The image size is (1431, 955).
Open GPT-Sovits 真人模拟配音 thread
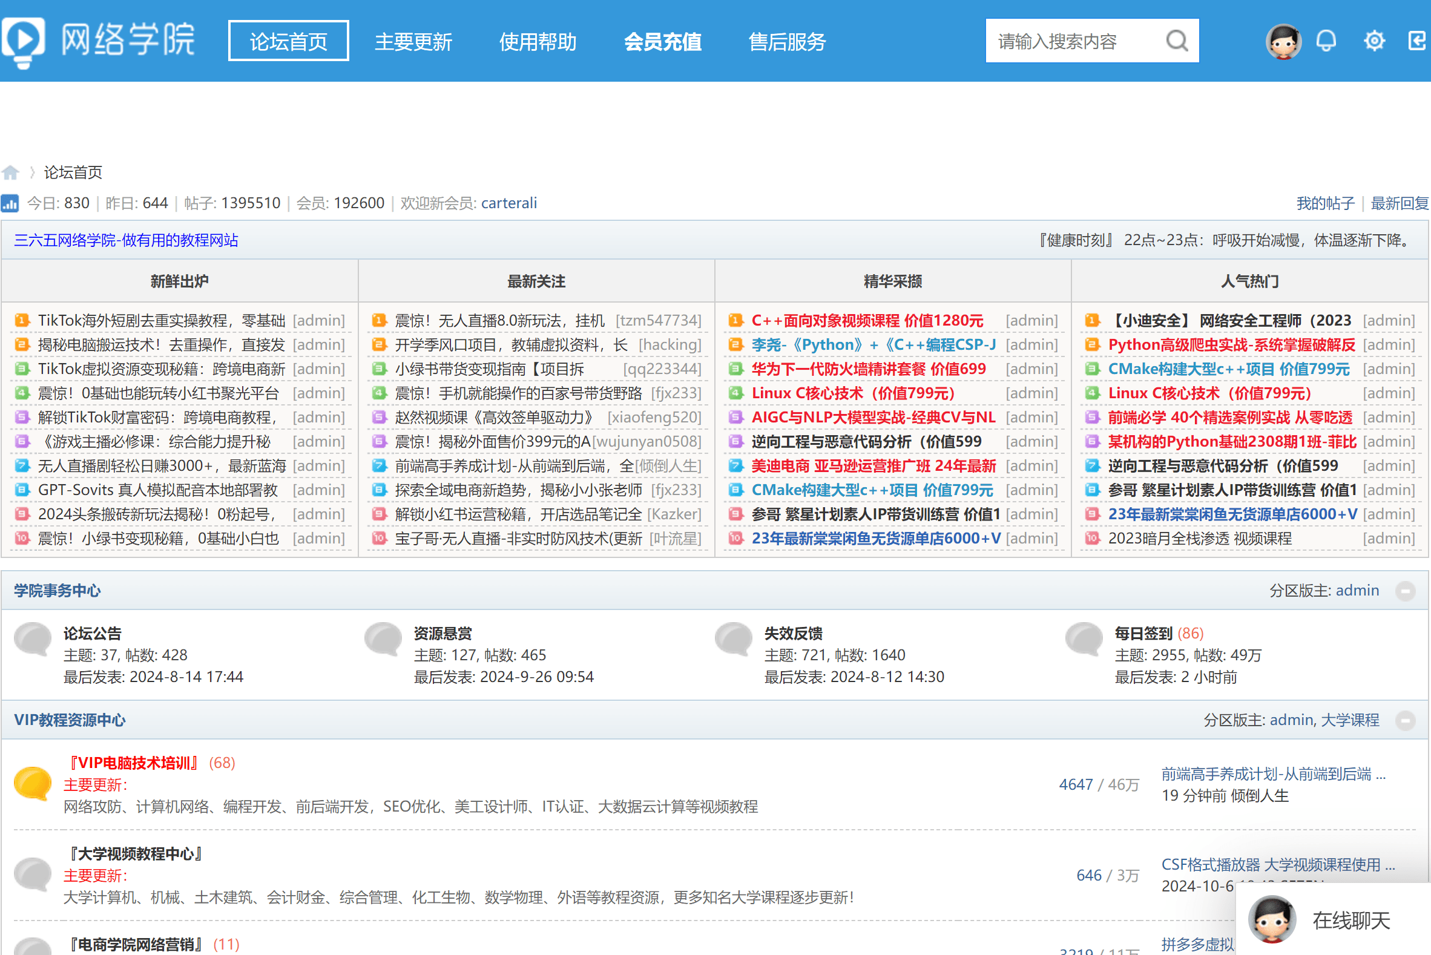coord(158,490)
